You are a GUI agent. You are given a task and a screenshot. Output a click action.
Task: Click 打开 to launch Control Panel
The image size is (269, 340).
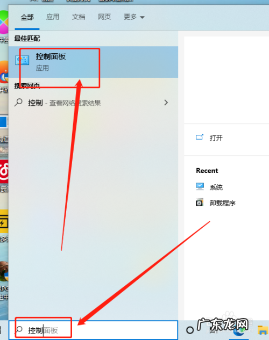[216, 138]
